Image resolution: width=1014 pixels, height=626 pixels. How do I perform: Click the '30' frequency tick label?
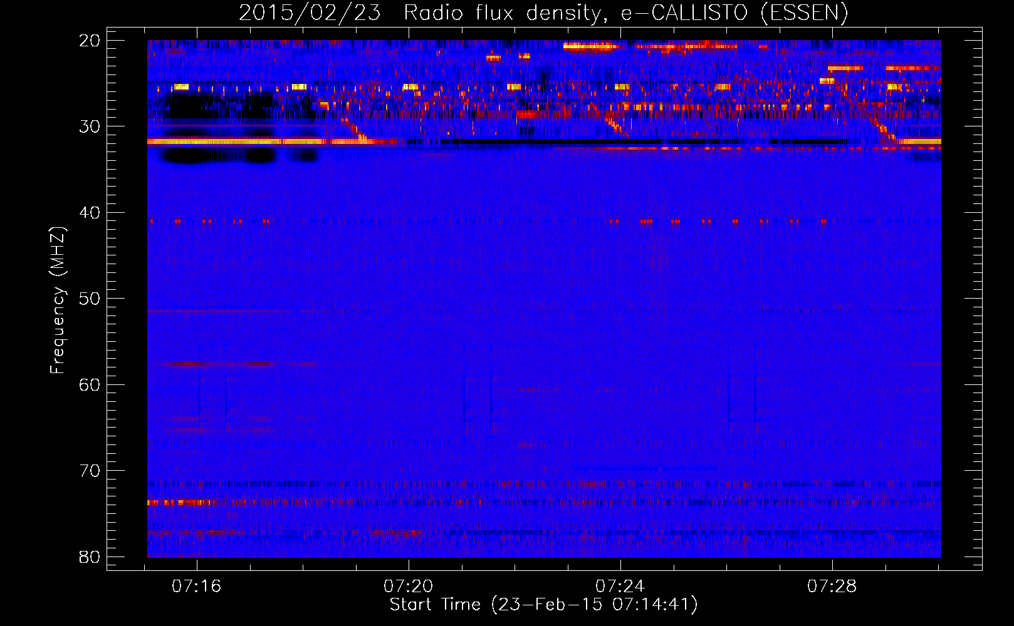90,126
